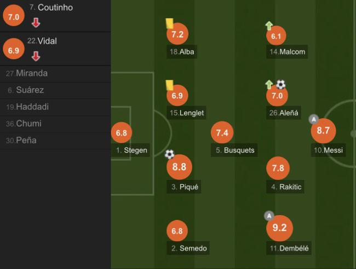Click the goal ball icon above Piqué

[x=169, y=155]
